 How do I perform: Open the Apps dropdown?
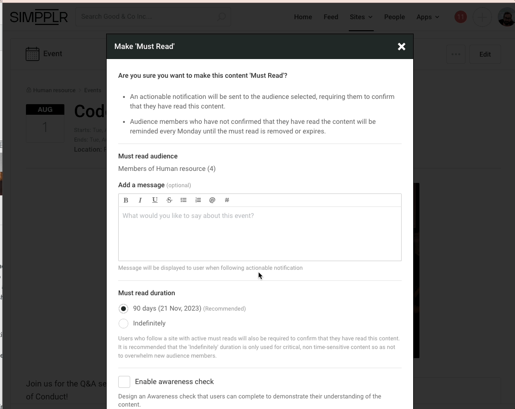pos(427,17)
